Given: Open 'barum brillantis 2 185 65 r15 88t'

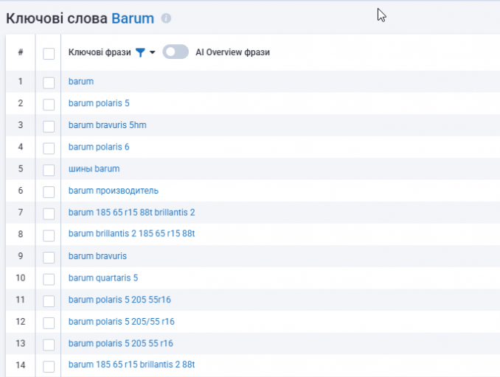Looking at the screenshot, I should [x=132, y=233].
